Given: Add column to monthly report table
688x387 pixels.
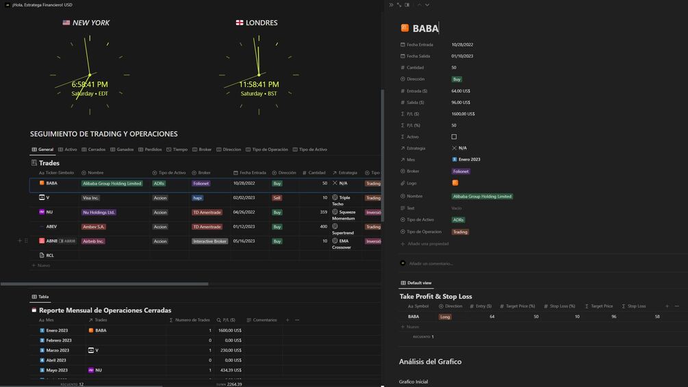Looking at the screenshot, I should pyautogui.click(x=288, y=320).
